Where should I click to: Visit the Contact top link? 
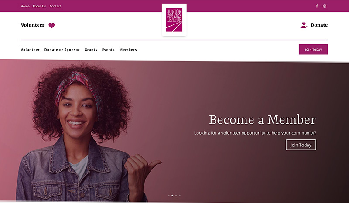tap(55, 6)
